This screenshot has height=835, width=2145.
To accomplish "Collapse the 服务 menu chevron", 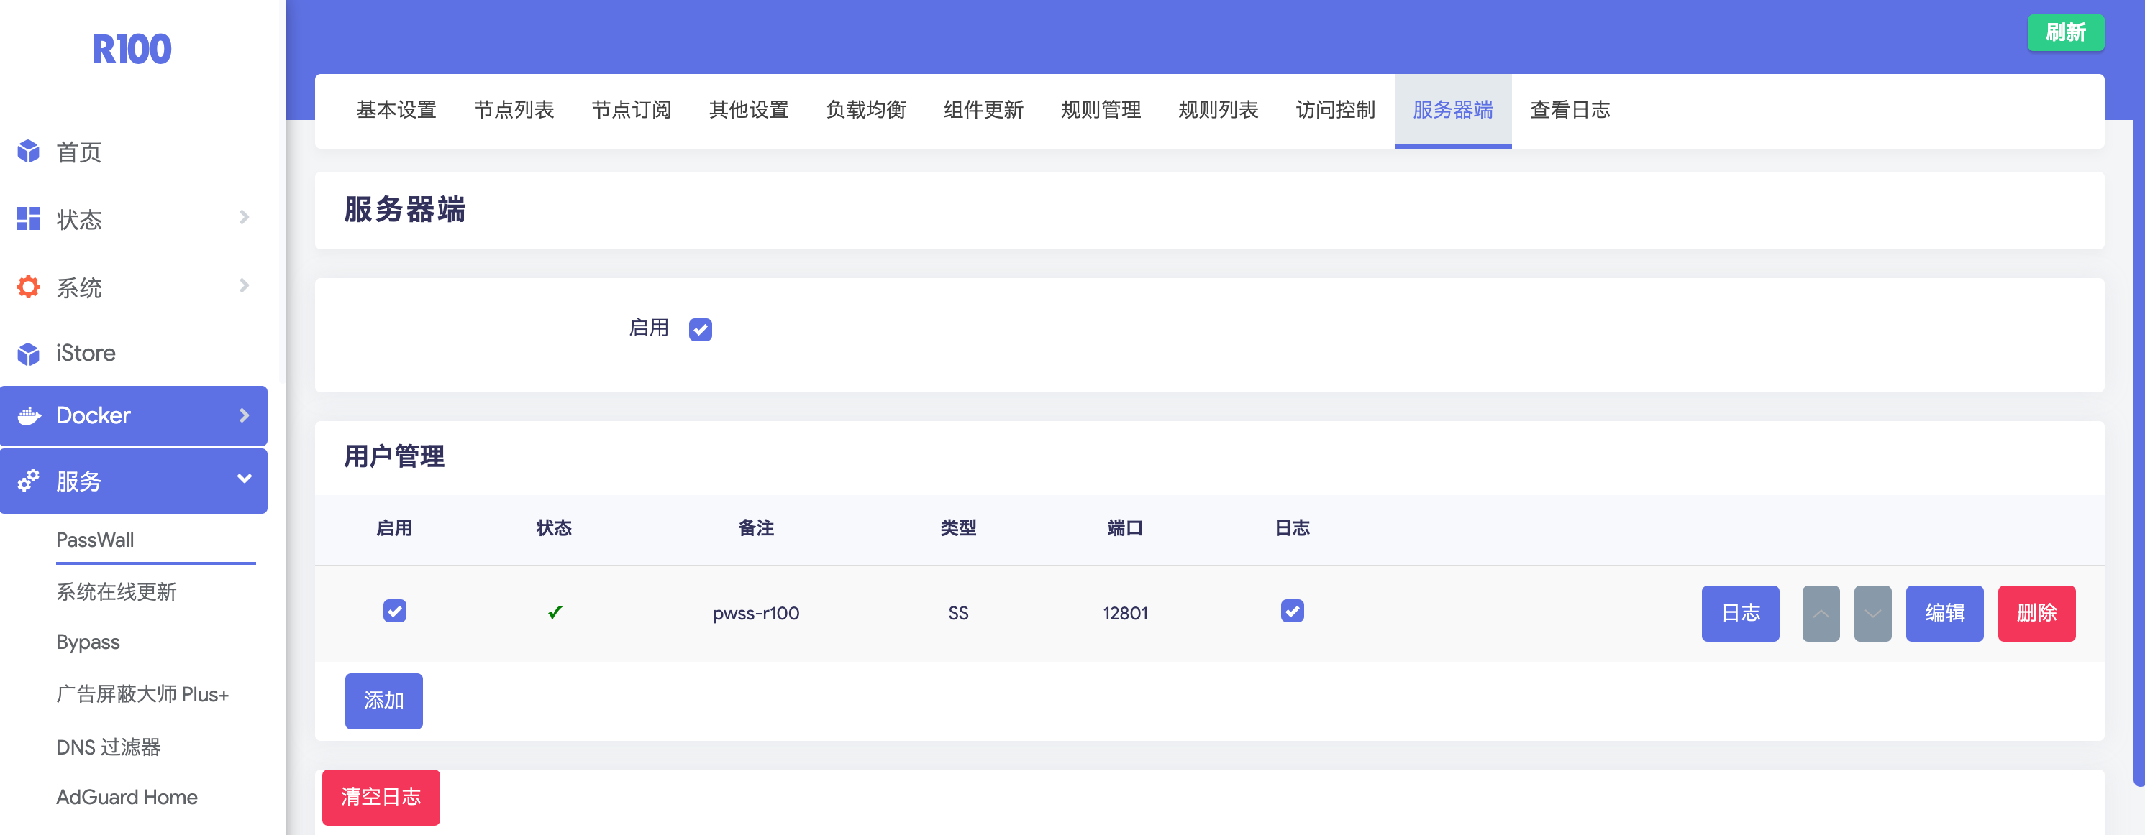I will 244,479.
